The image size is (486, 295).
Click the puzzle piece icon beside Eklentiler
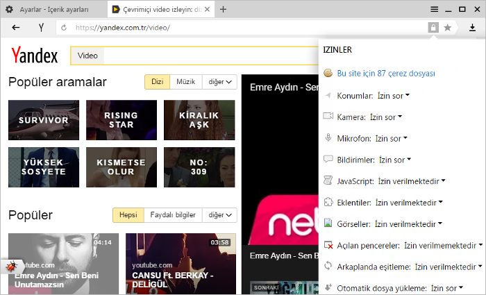[328, 202]
